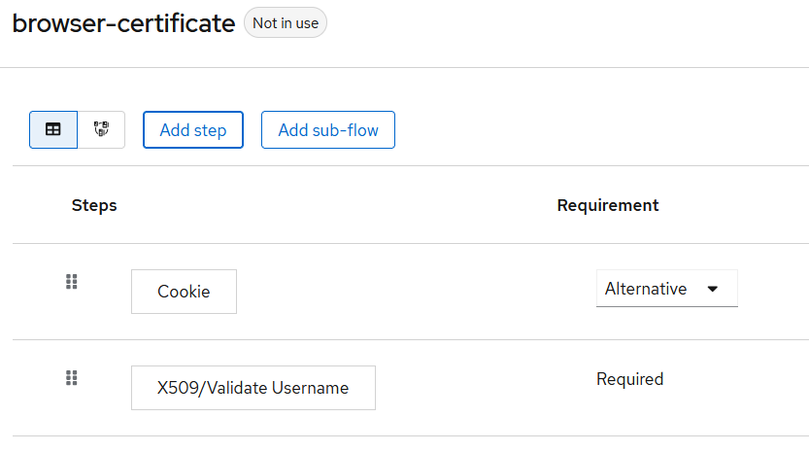The image size is (809, 452).
Task: Select the X509/Validate Username step box
Action: [x=253, y=388]
